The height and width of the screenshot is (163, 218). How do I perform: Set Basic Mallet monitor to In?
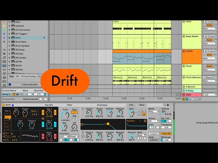pyautogui.click(x=204, y=40)
